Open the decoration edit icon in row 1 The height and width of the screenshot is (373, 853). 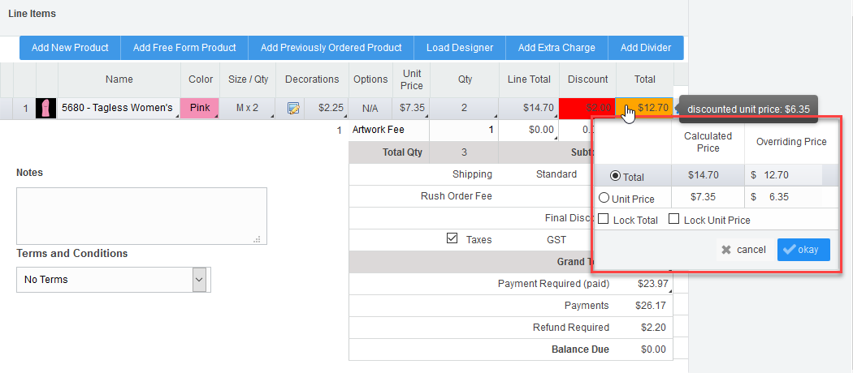point(293,108)
